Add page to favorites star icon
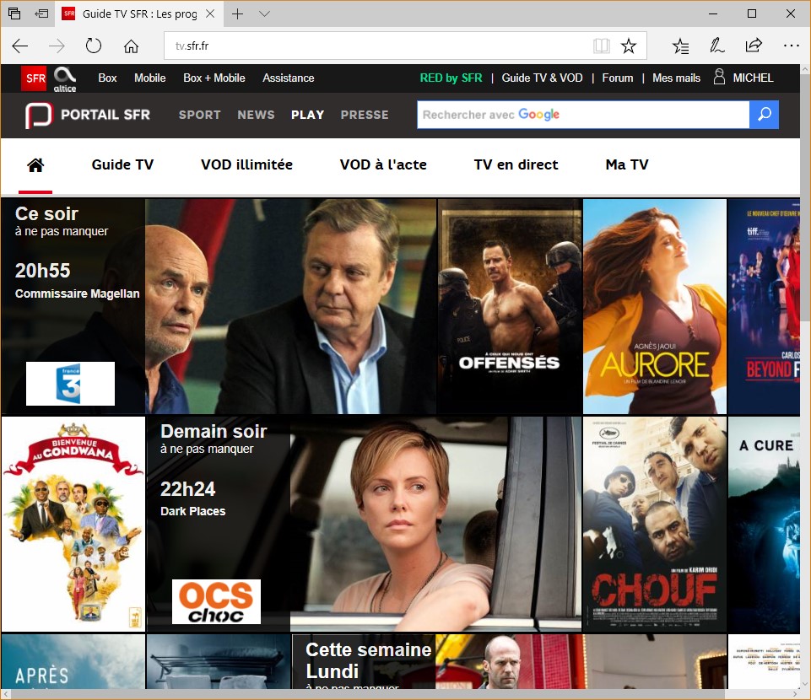The width and height of the screenshot is (811, 700). (629, 46)
